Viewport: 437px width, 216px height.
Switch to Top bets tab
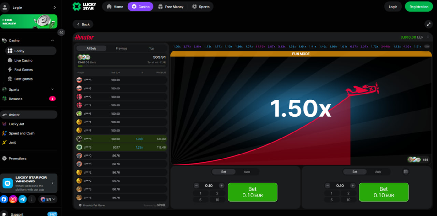(151, 48)
